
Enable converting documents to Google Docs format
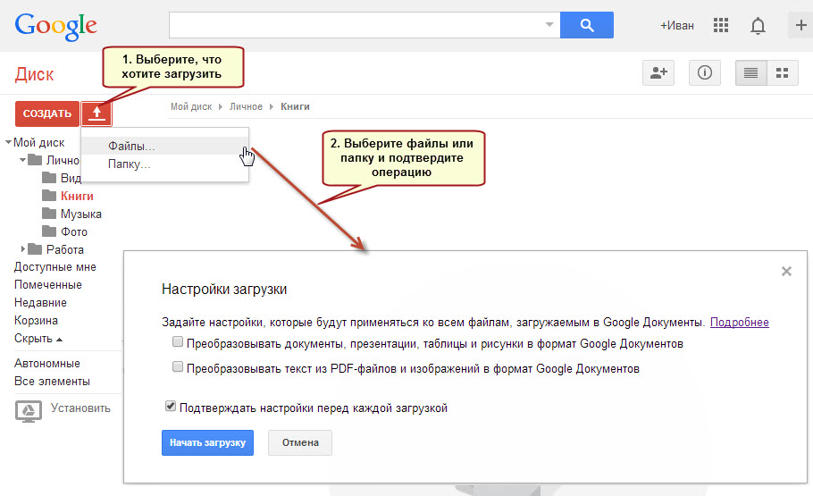point(179,342)
